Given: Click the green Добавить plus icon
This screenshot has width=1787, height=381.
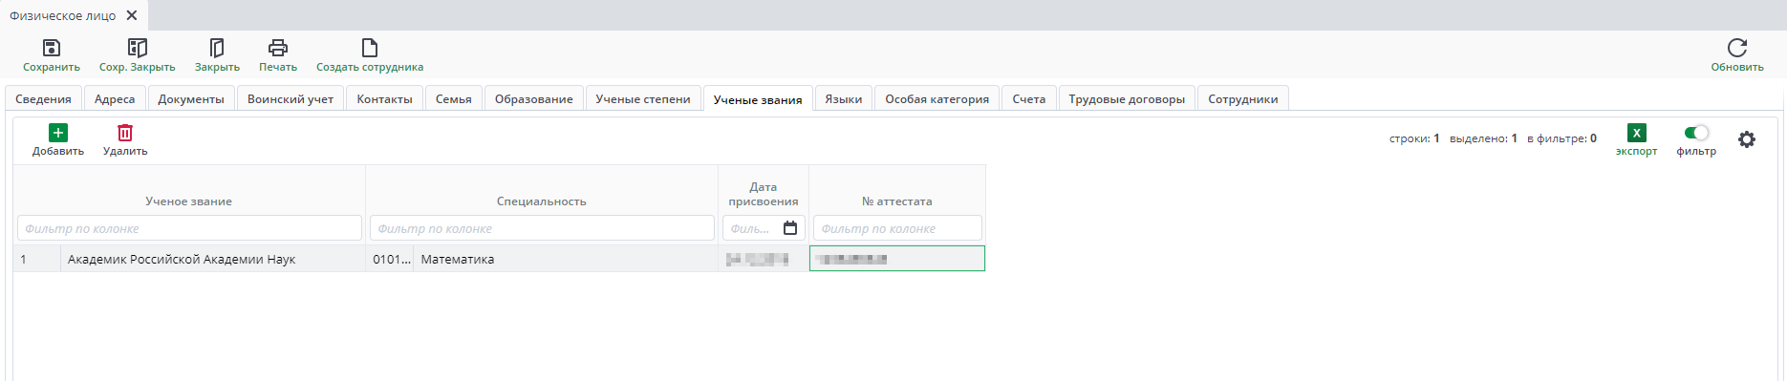Looking at the screenshot, I should [x=58, y=133].
